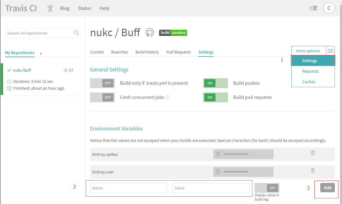Toggle the Build pull requests switch
This screenshot has width=342, height=204.
point(215,97)
